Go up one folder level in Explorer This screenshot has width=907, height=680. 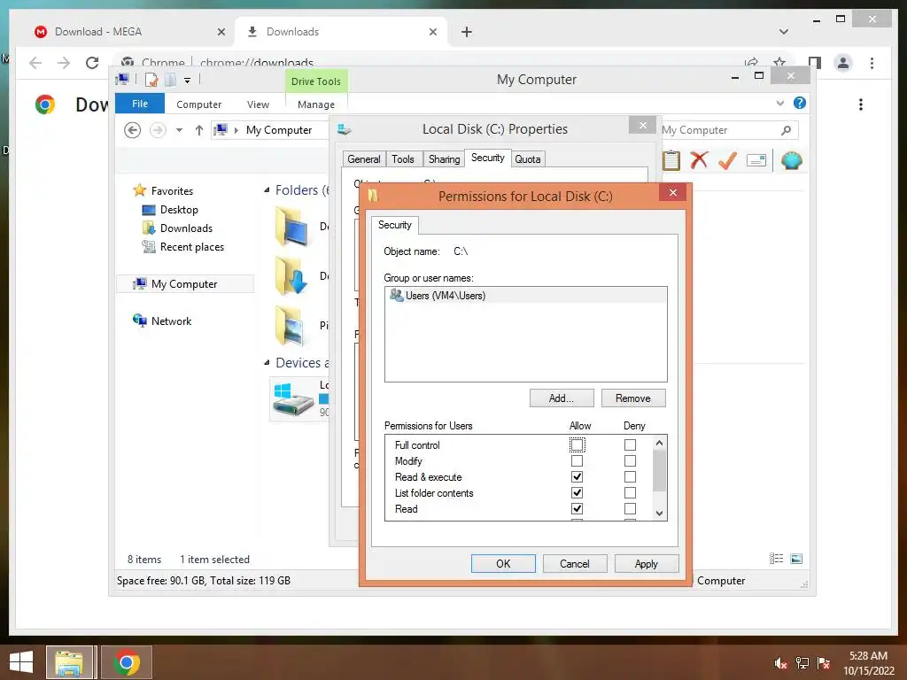pos(199,130)
